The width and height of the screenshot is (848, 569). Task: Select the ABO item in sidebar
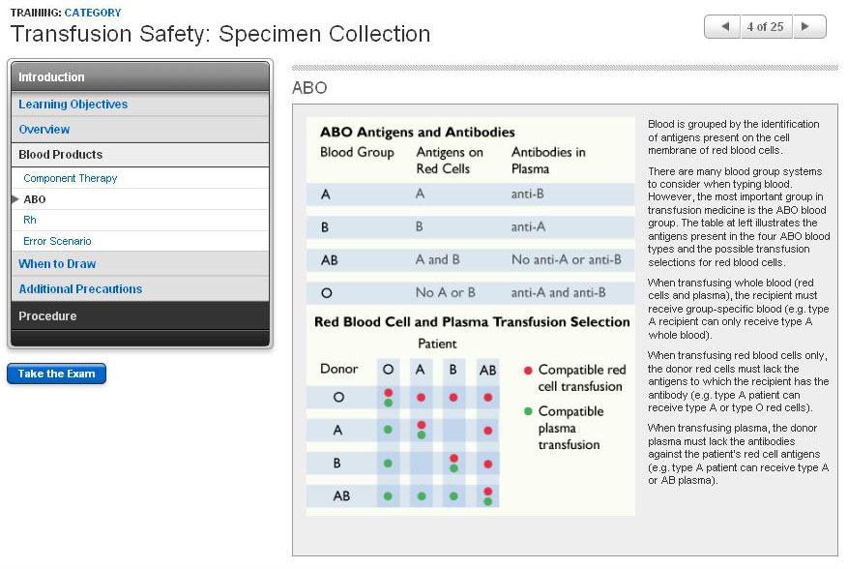[35, 199]
